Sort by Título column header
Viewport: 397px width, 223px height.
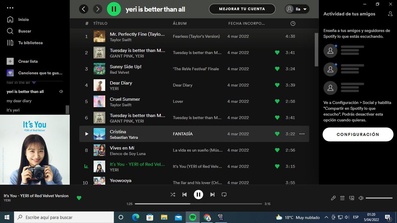click(x=100, y=23)
